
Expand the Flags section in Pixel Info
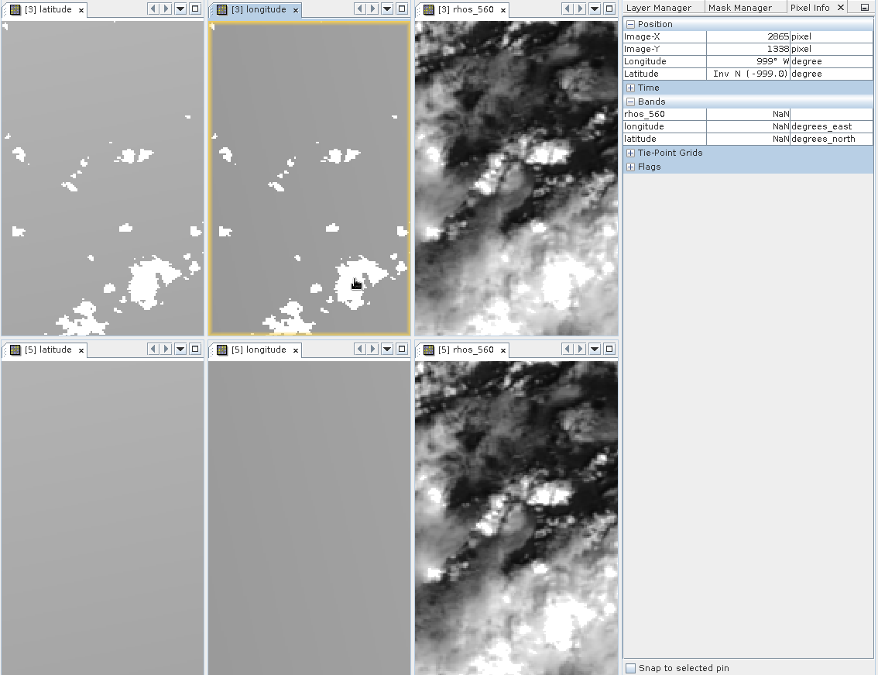coord(630,166)
